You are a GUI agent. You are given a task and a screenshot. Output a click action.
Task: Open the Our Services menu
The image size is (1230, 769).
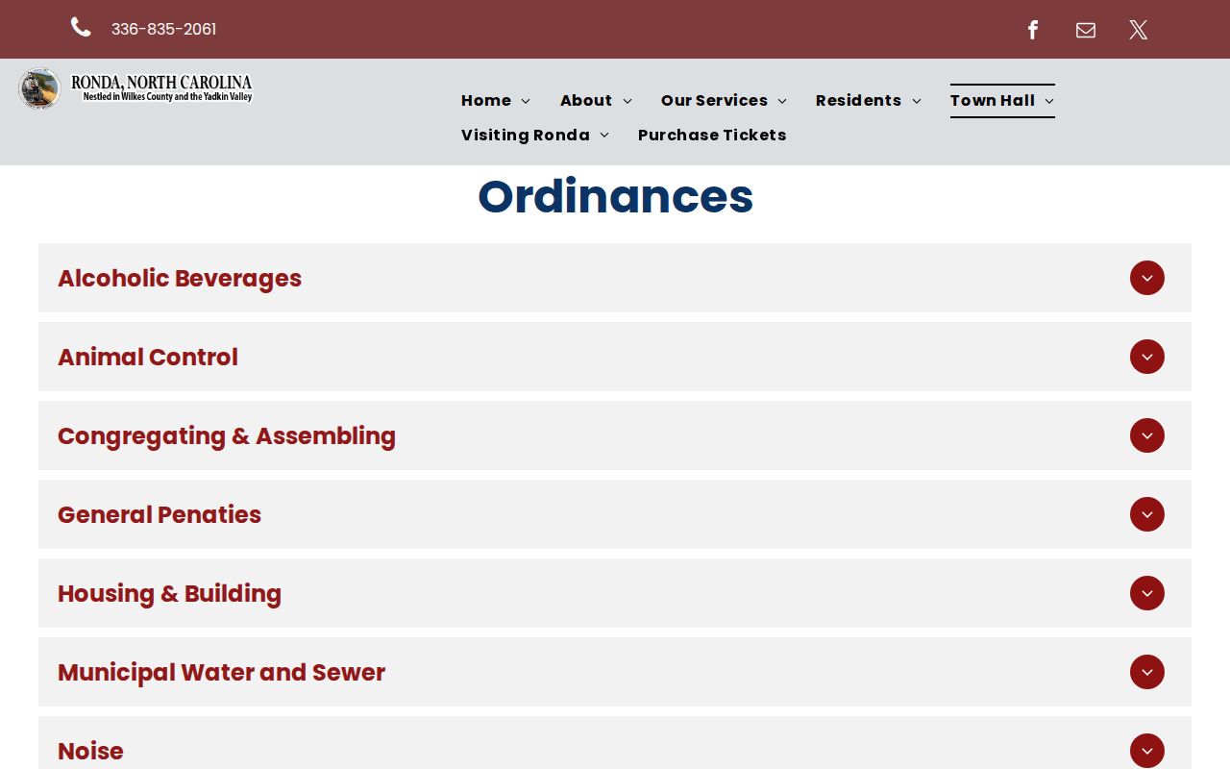pos(724,100)
